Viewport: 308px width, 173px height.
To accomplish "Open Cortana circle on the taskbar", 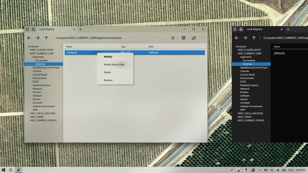I will point(11,170).
